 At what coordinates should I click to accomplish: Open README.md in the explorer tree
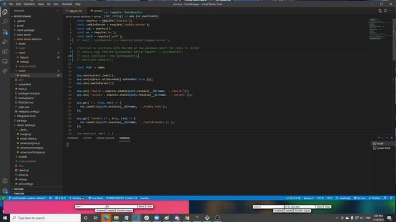(26, 102)
